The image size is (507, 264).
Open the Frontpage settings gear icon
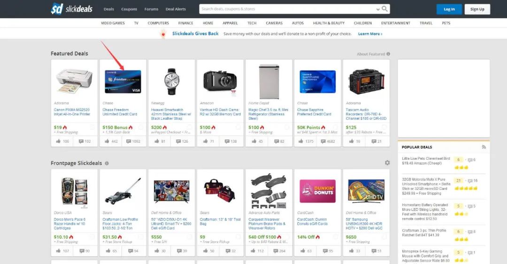(x=387, y=163)
